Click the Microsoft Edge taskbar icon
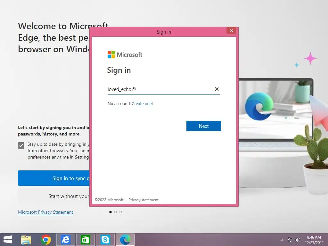328x246 pixels. coord(125,240)
